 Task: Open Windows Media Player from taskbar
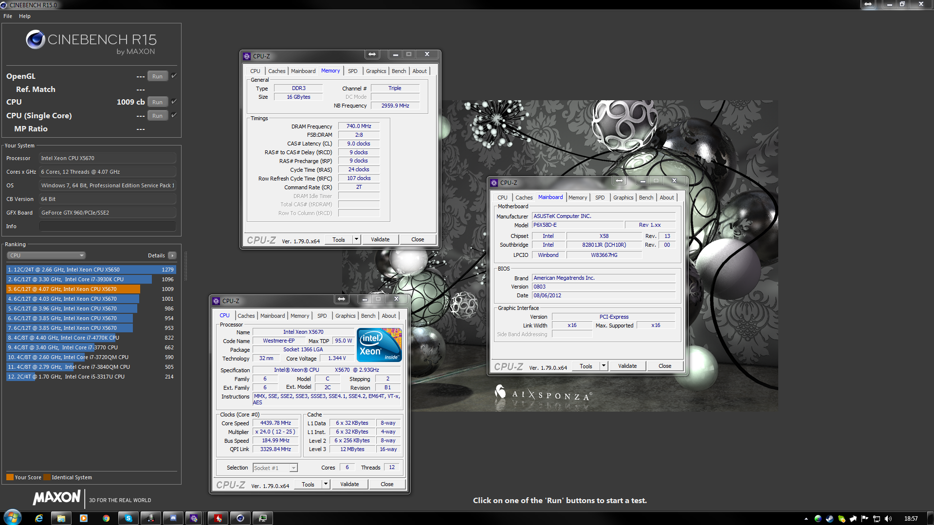(84, 518)
